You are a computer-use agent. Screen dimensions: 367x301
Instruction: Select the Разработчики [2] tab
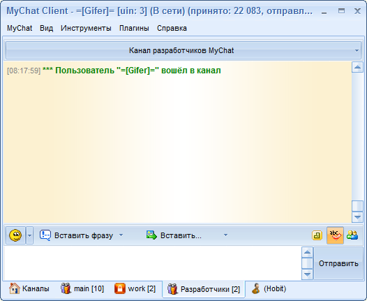[x=204, y=289]
